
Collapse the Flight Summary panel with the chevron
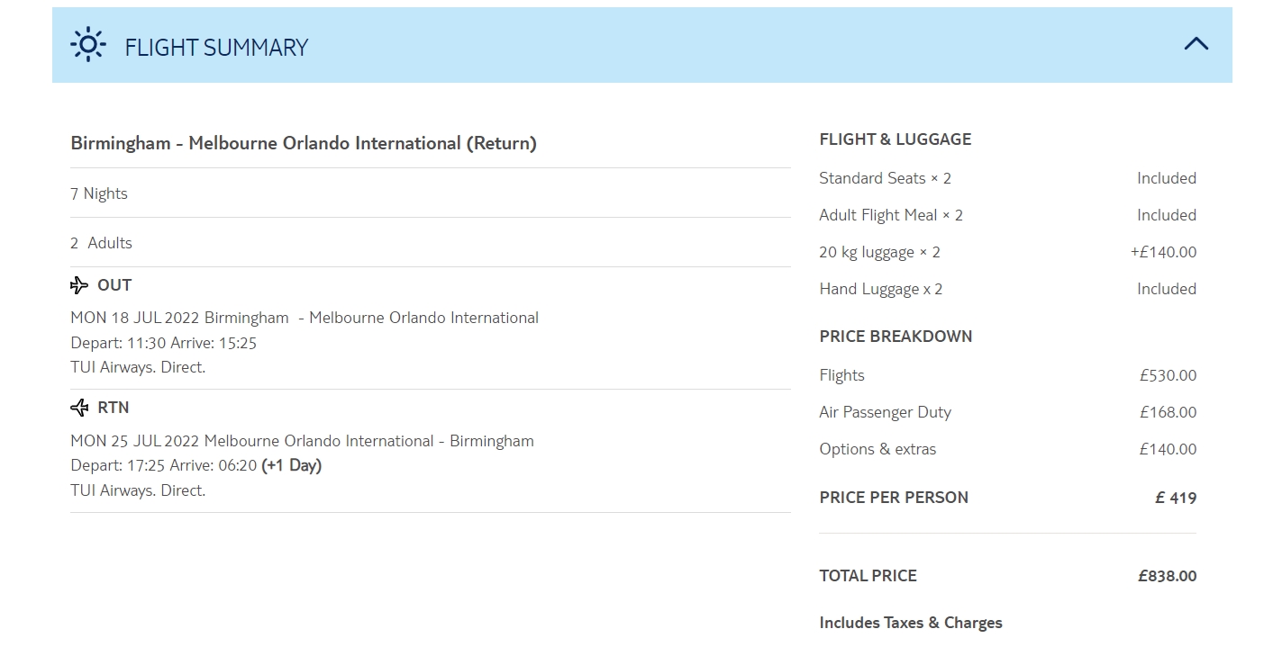(1196, 44)
